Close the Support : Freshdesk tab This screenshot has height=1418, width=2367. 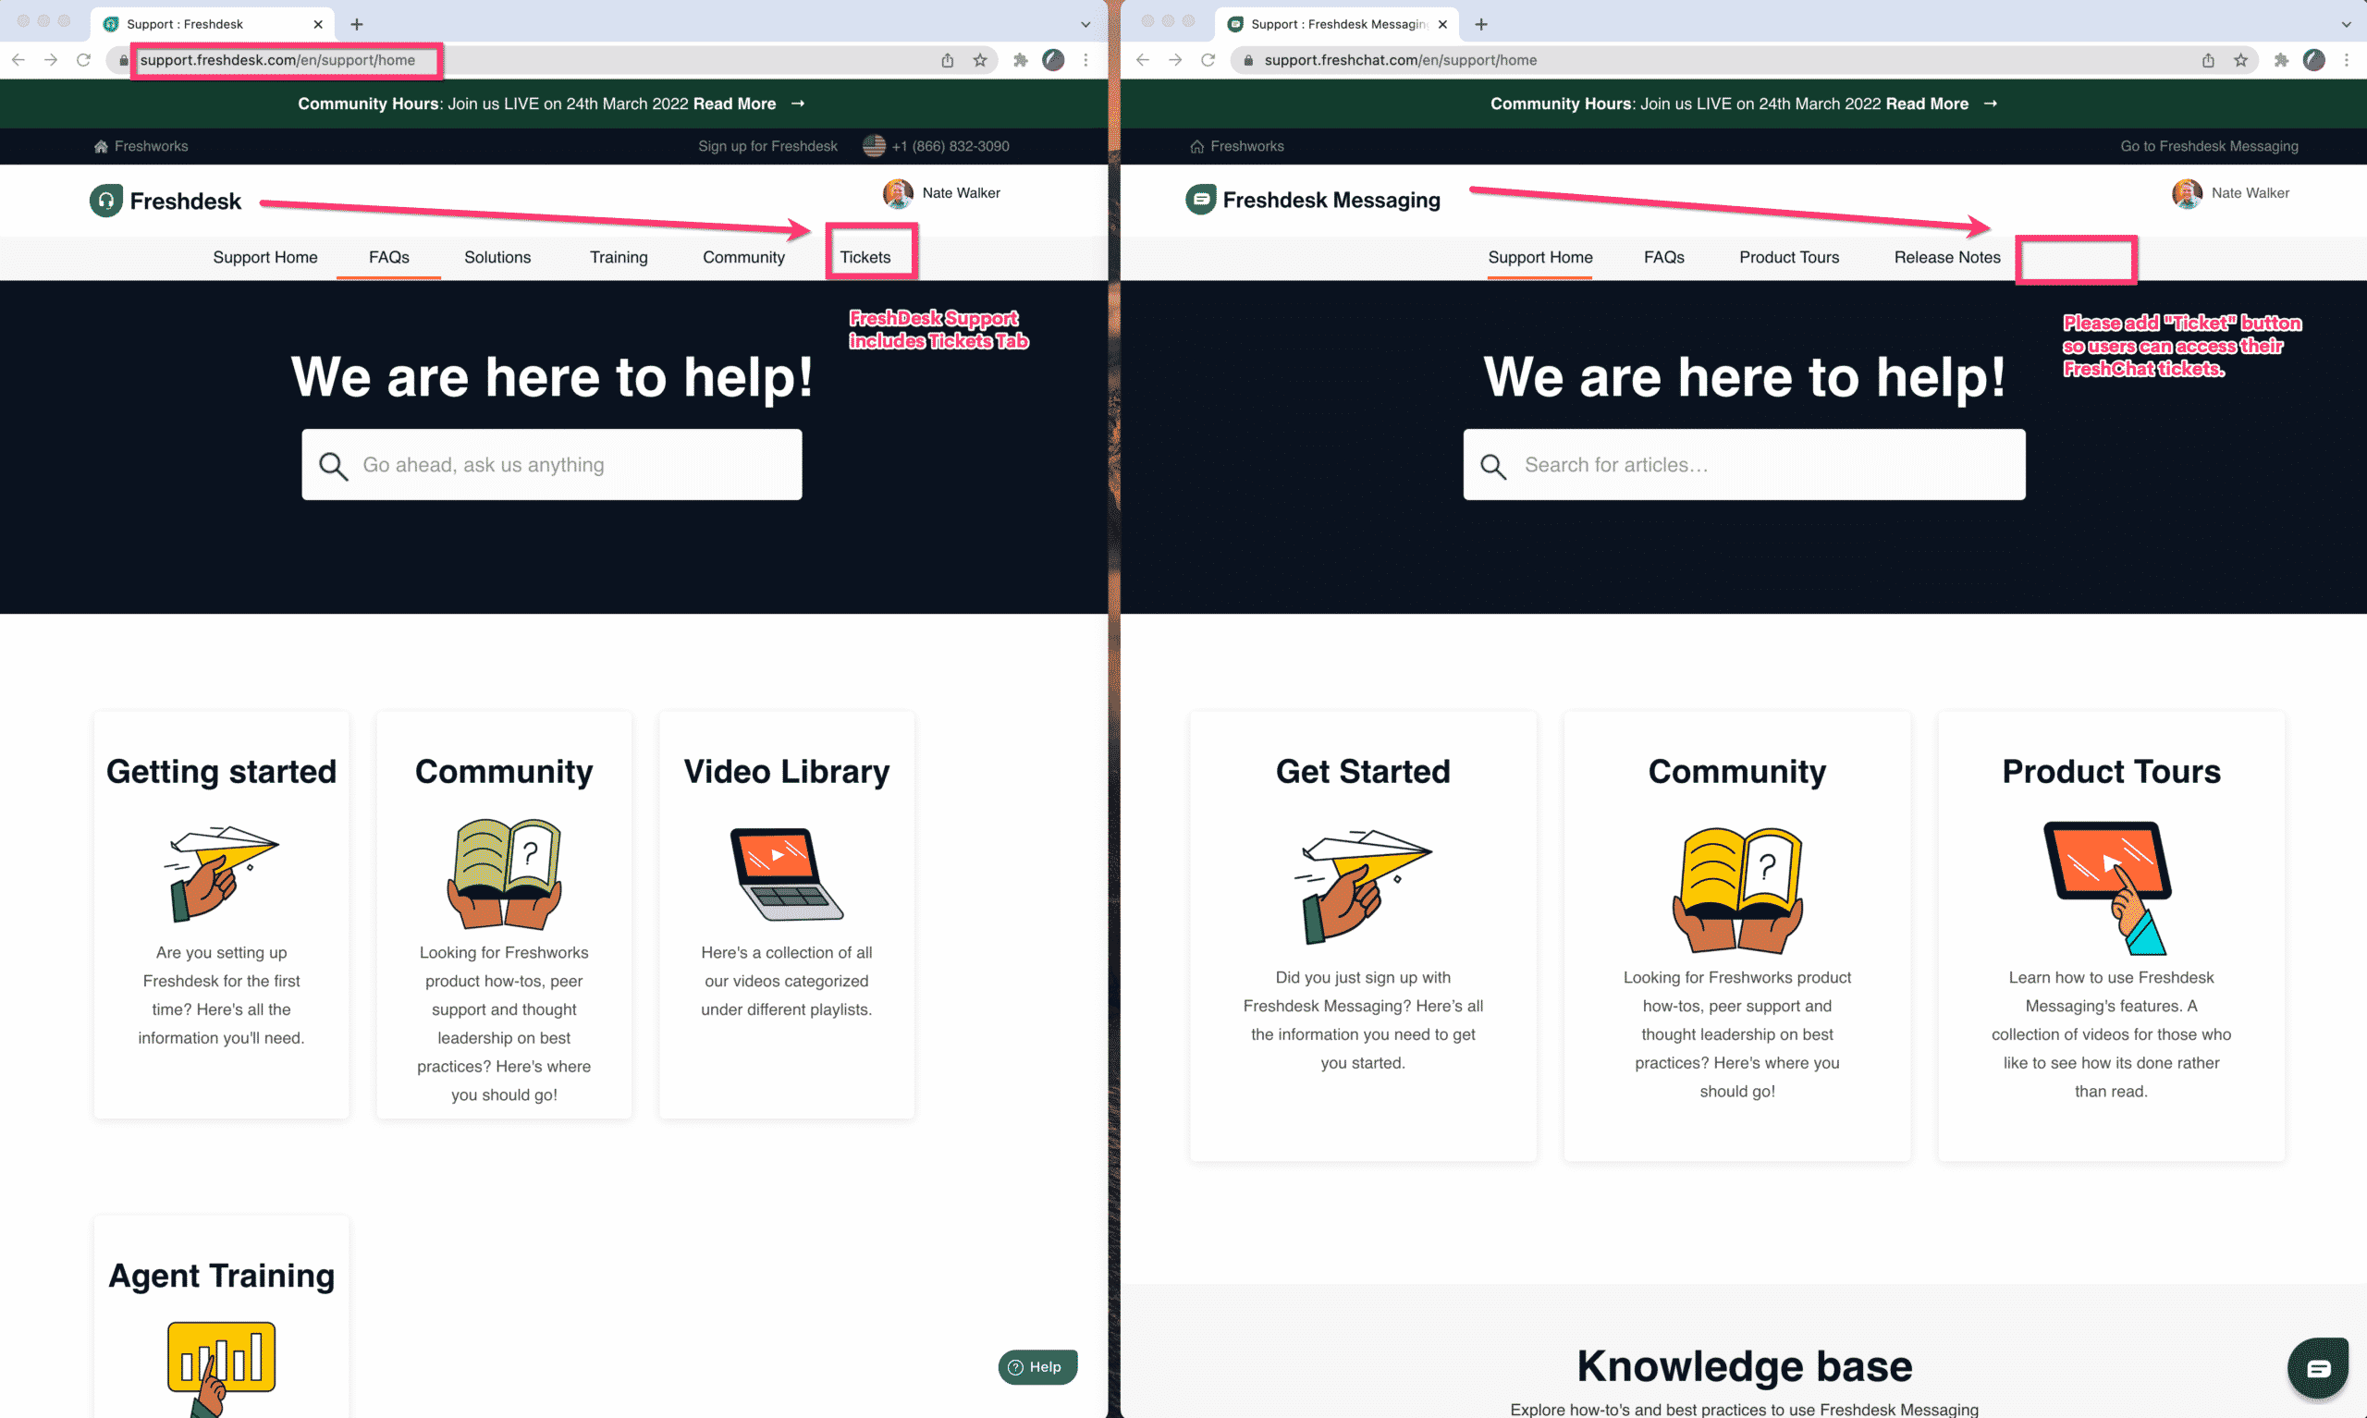tap(318, 24)
